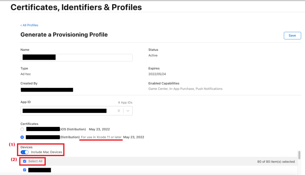Click the Save button
This screenshot has width=305, height=175.
click(292, 36)
